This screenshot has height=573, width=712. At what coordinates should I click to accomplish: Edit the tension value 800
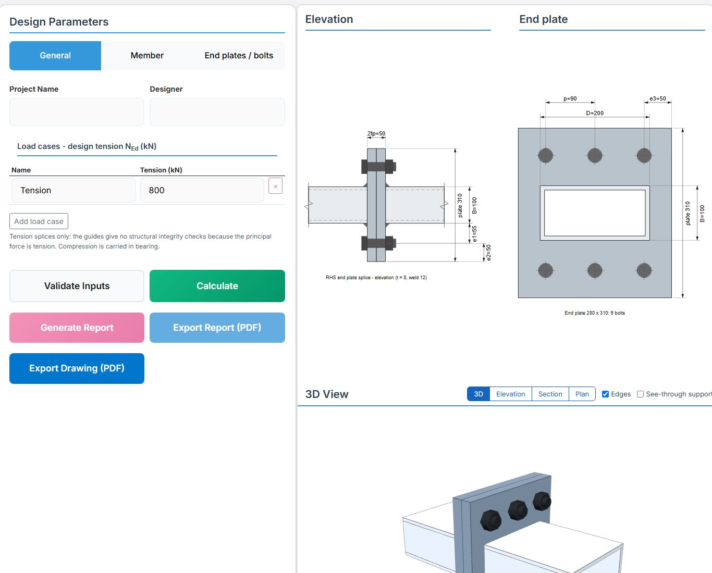(x=202, y=190)
